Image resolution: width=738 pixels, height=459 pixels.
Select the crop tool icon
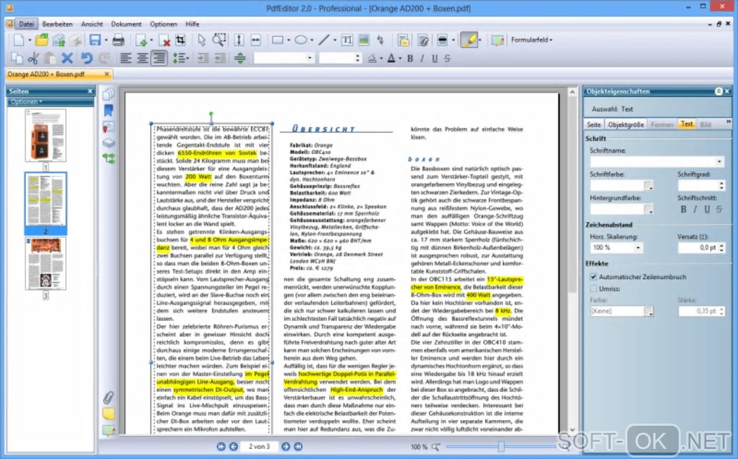(x=182, y=40)
